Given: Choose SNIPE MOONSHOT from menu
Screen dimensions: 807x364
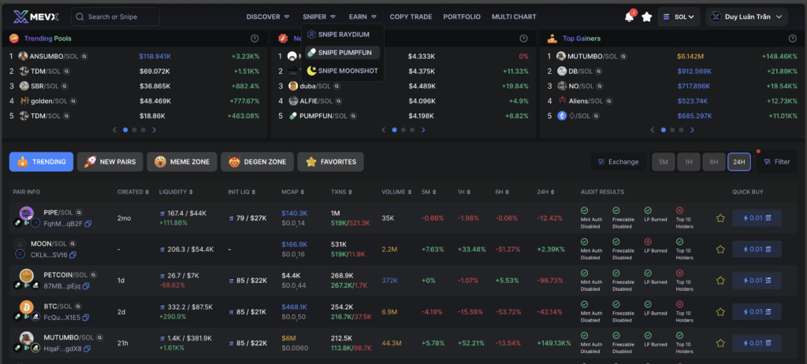Looking at the screenshot, I should coord(342,71).
